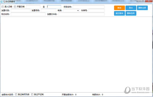This screenshot has width=153, height=97.
Task: Click the app icon in title bar
Action: 1,2
